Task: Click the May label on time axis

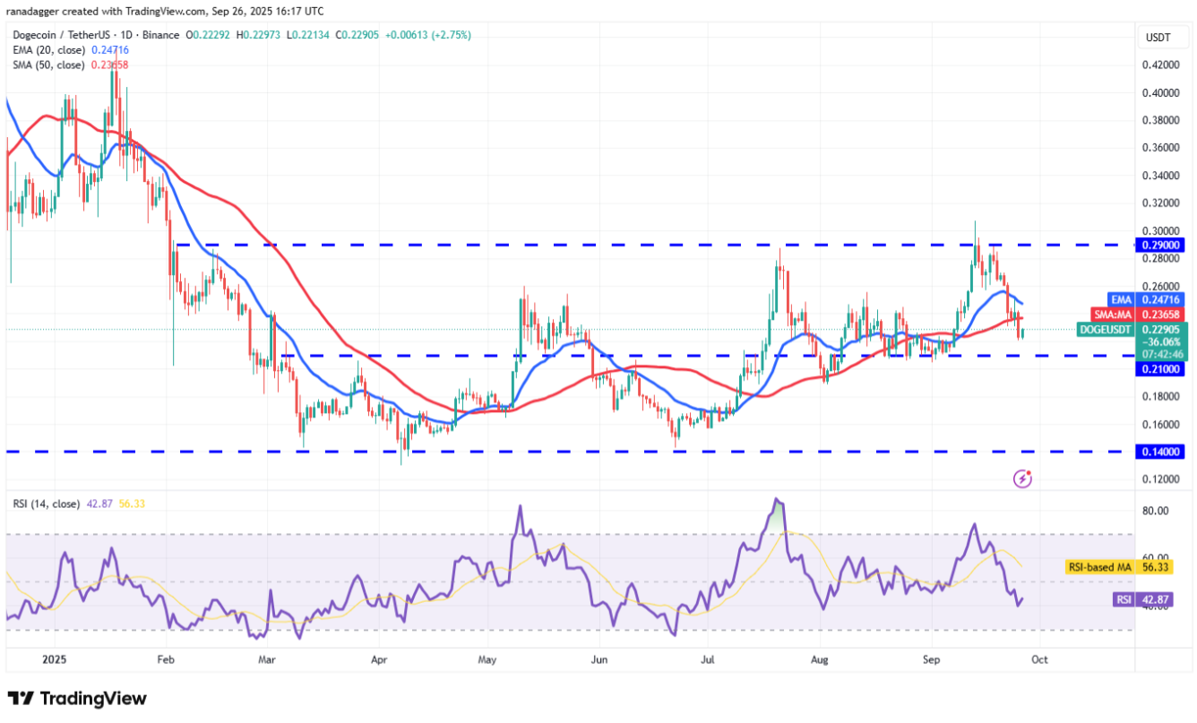Action: [x=487, y=658]
